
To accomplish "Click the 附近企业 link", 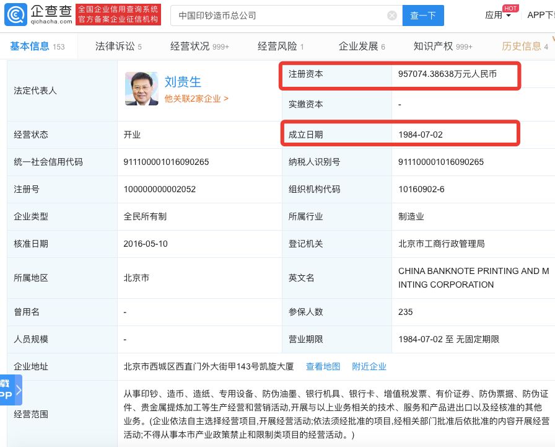I will [369, 367].
